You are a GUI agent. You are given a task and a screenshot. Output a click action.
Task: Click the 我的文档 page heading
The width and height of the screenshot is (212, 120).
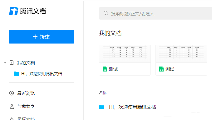(110, 33)
